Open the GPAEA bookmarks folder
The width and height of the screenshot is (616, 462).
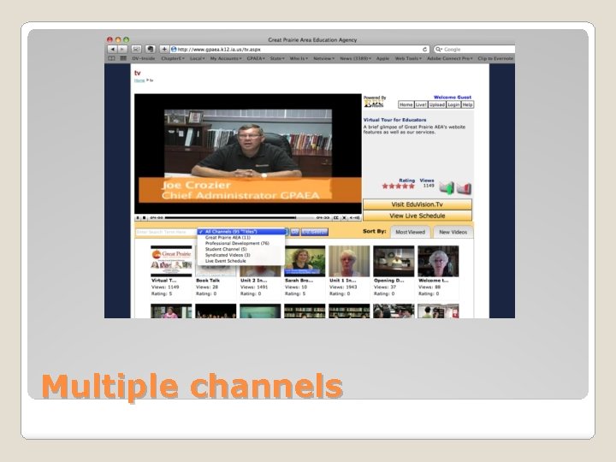pos(256,58)
